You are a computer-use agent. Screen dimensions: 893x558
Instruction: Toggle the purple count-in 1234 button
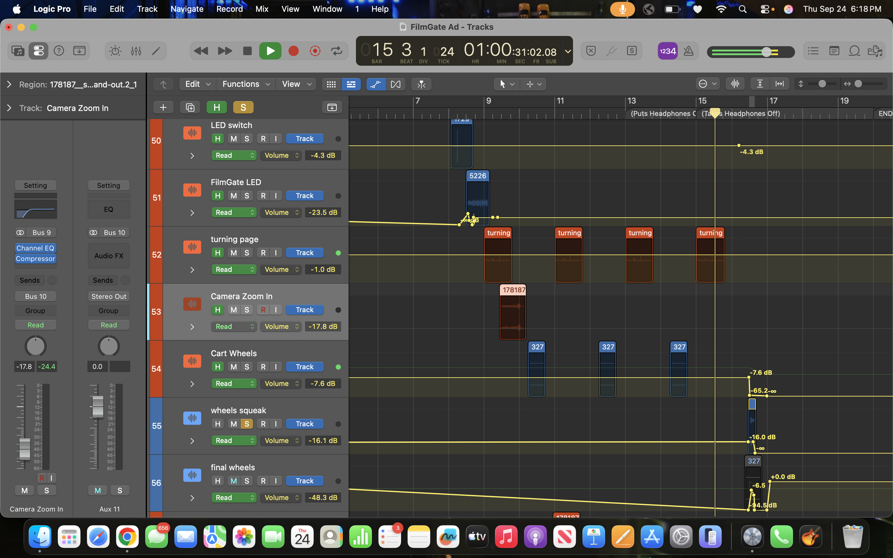[x=668, y=51]
